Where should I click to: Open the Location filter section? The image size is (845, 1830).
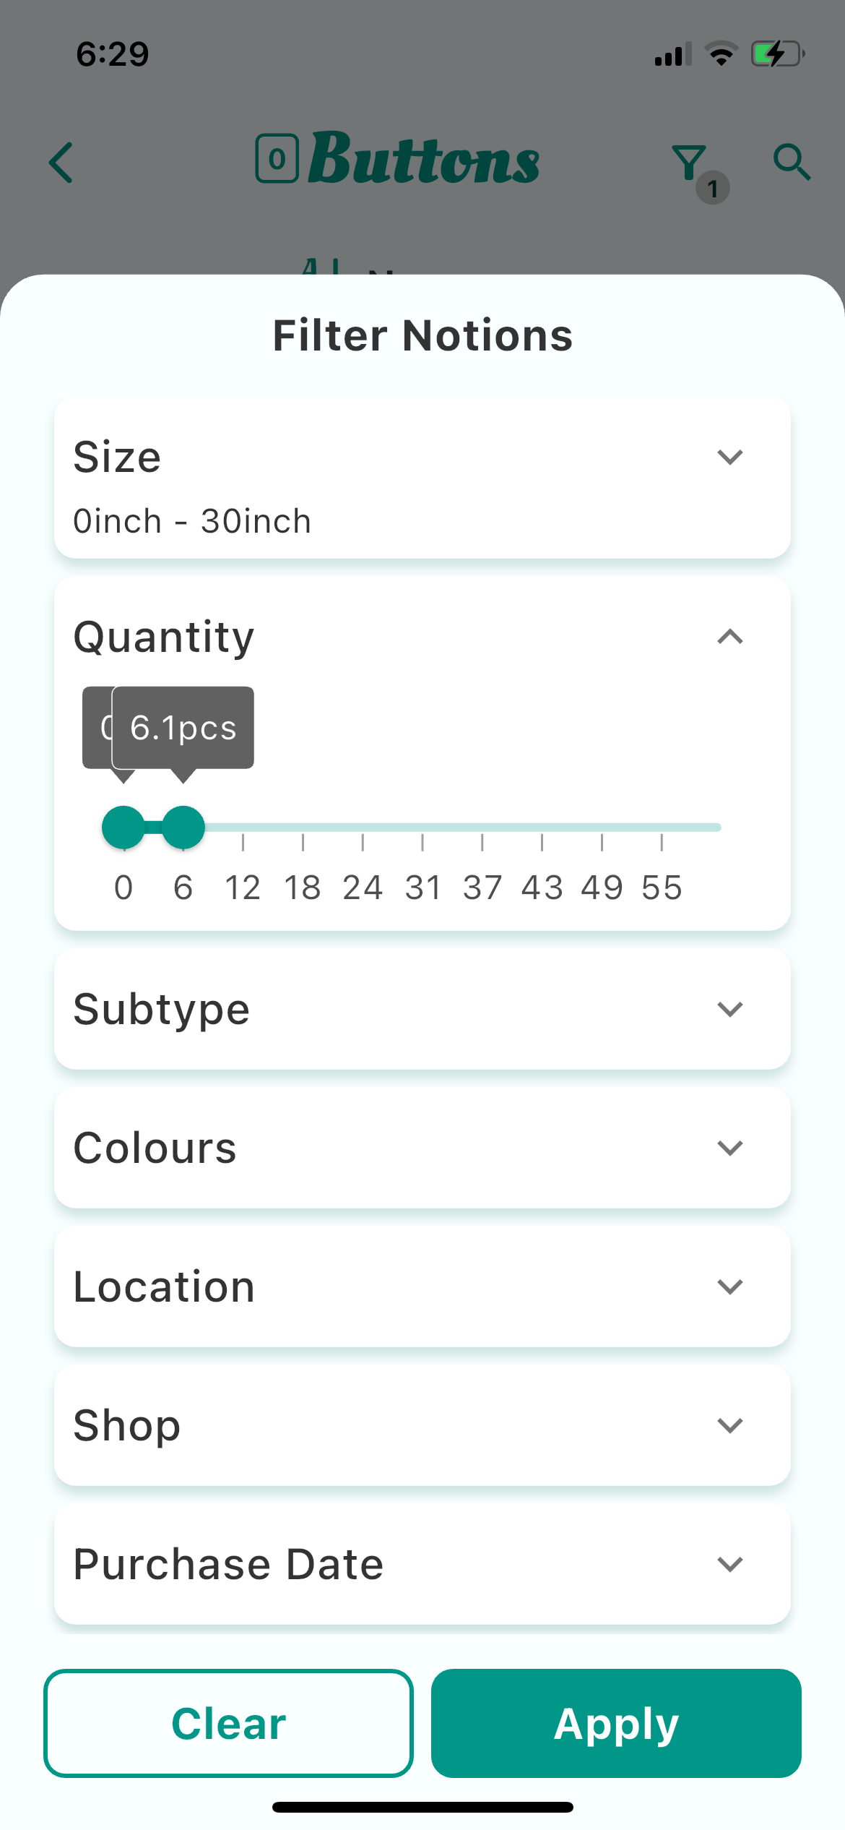729,1286
